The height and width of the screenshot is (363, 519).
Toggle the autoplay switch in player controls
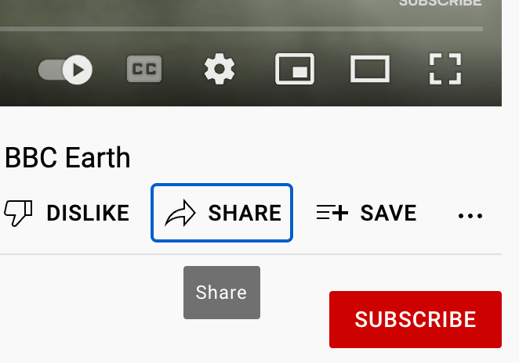65,70
